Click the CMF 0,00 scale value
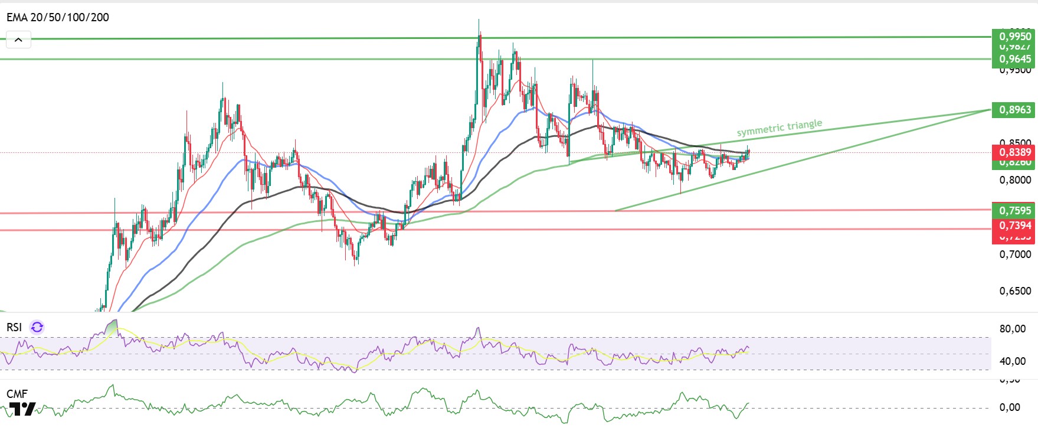 1010,407
